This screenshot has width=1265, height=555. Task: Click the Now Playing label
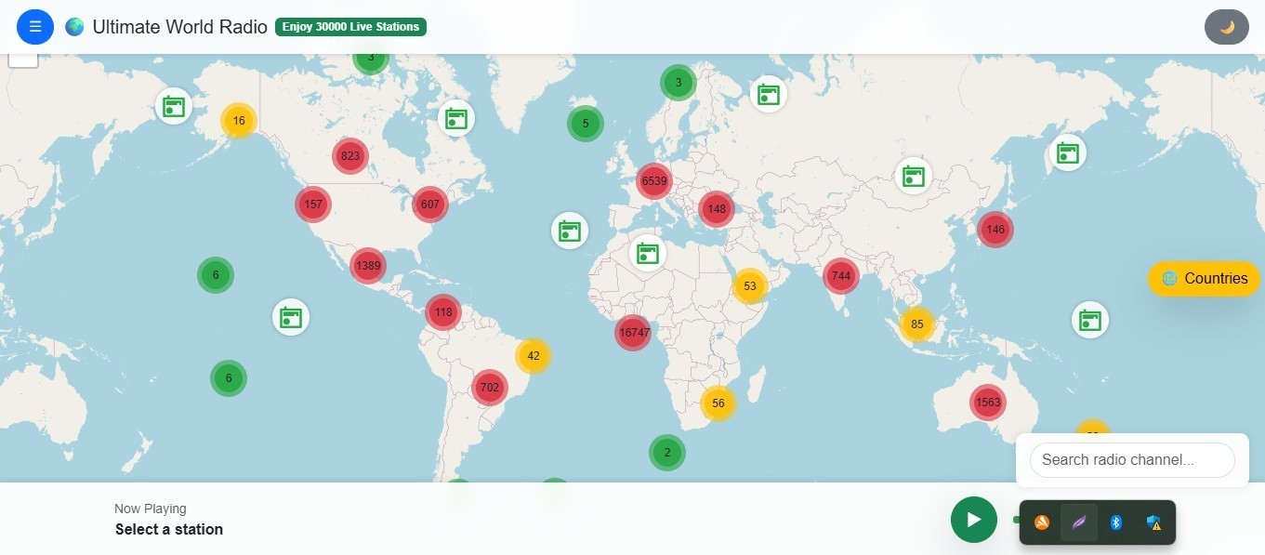(x=151, y=509)
